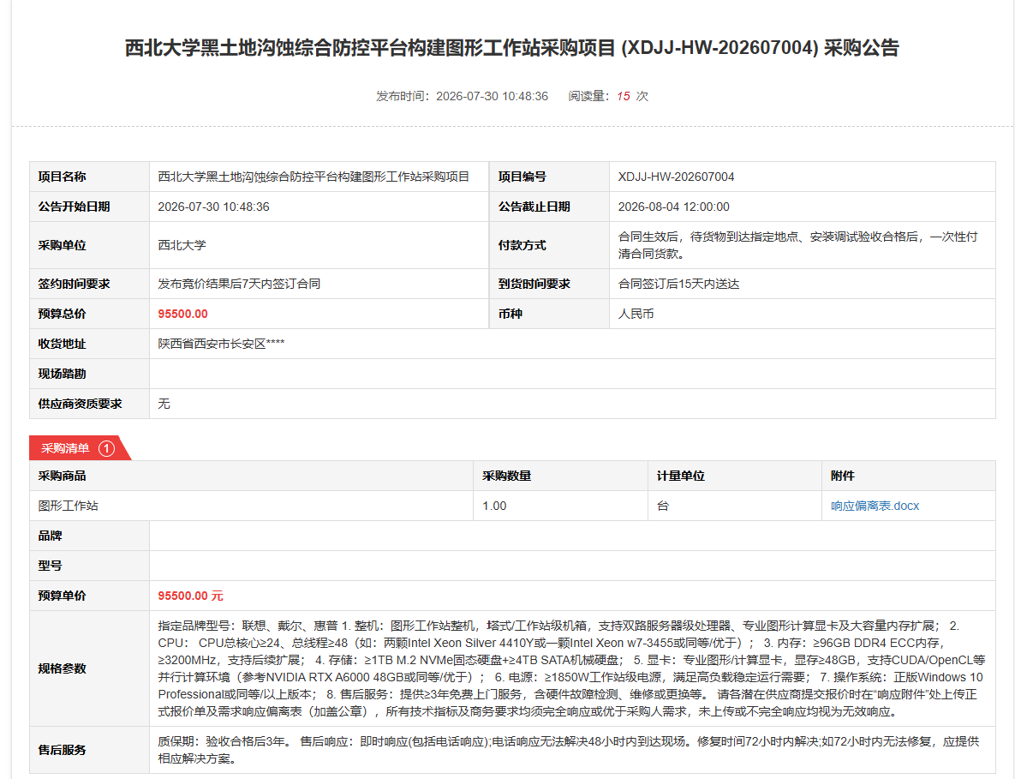Click deadline value 2026-08-04 12:00:00
Screen dimensions: 1015x779
(673, 207)
